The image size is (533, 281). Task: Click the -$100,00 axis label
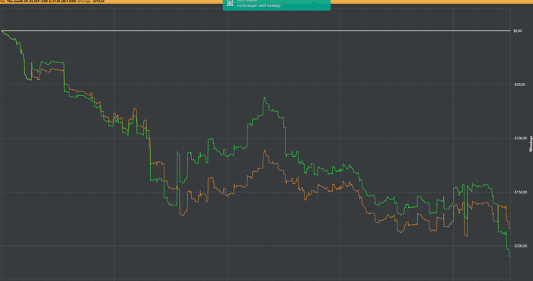pos(520,139)
